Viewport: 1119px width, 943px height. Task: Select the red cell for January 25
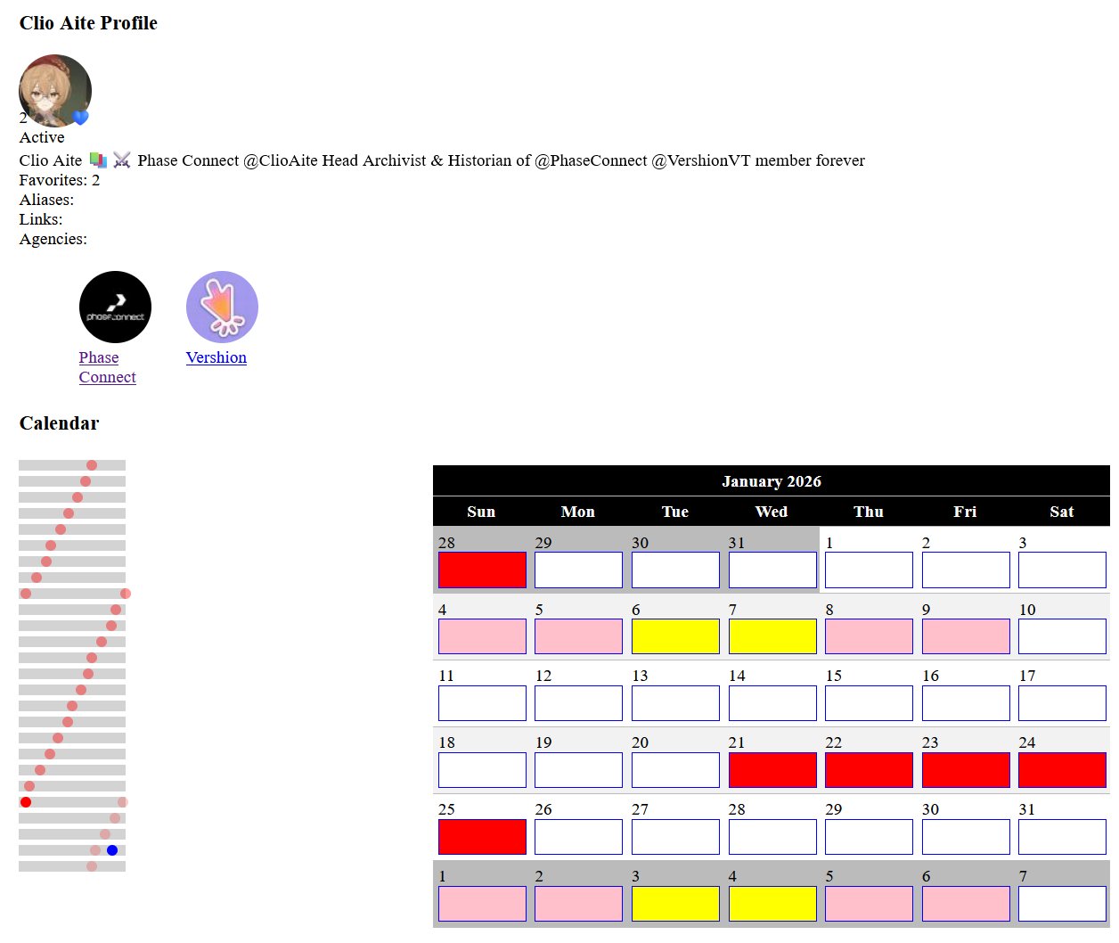482,837
